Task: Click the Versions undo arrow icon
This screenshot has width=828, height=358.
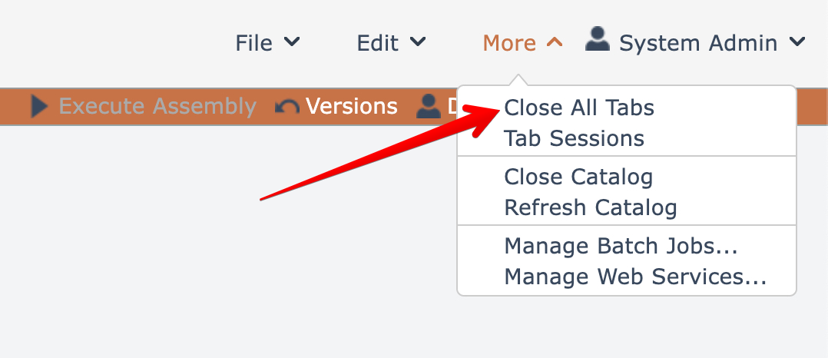Action: (x=287, y=108)
